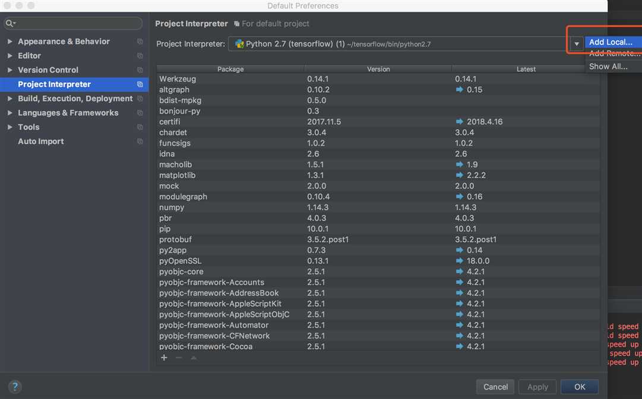Click copy icon beside Languages & Frameworks
The image size is (642, 399).
click(140, 113)
